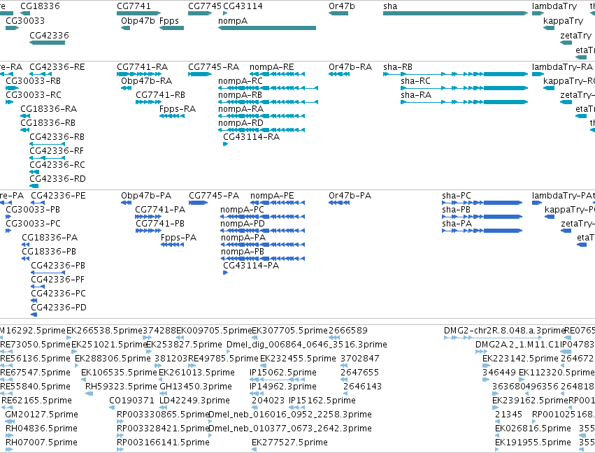Select the CG7745 gene label
Screen dimensions: 595x453
tap(205, 6)
